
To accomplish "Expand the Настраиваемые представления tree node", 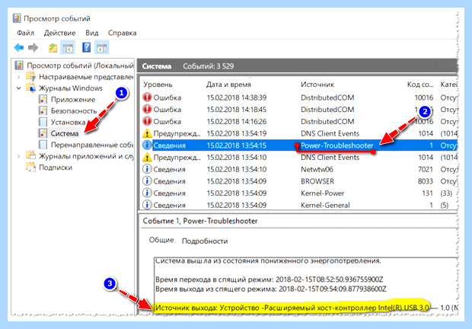I will (x=19, y=77).
